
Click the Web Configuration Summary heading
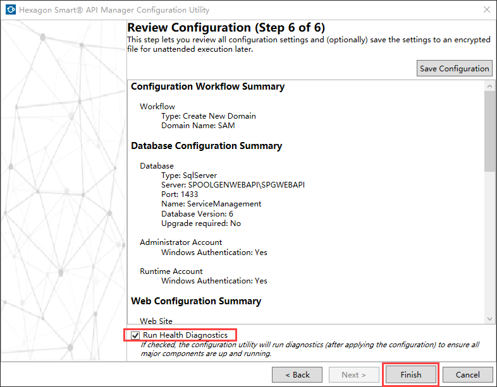(x=196, y=301)
